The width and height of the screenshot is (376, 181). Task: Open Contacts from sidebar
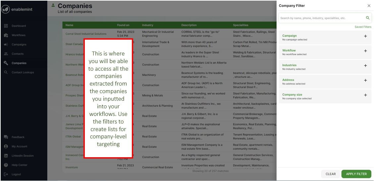pyautogui.click(x=18, y=54)
